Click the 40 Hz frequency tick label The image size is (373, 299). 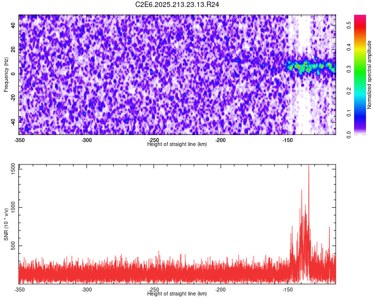[x=13, y=25]
